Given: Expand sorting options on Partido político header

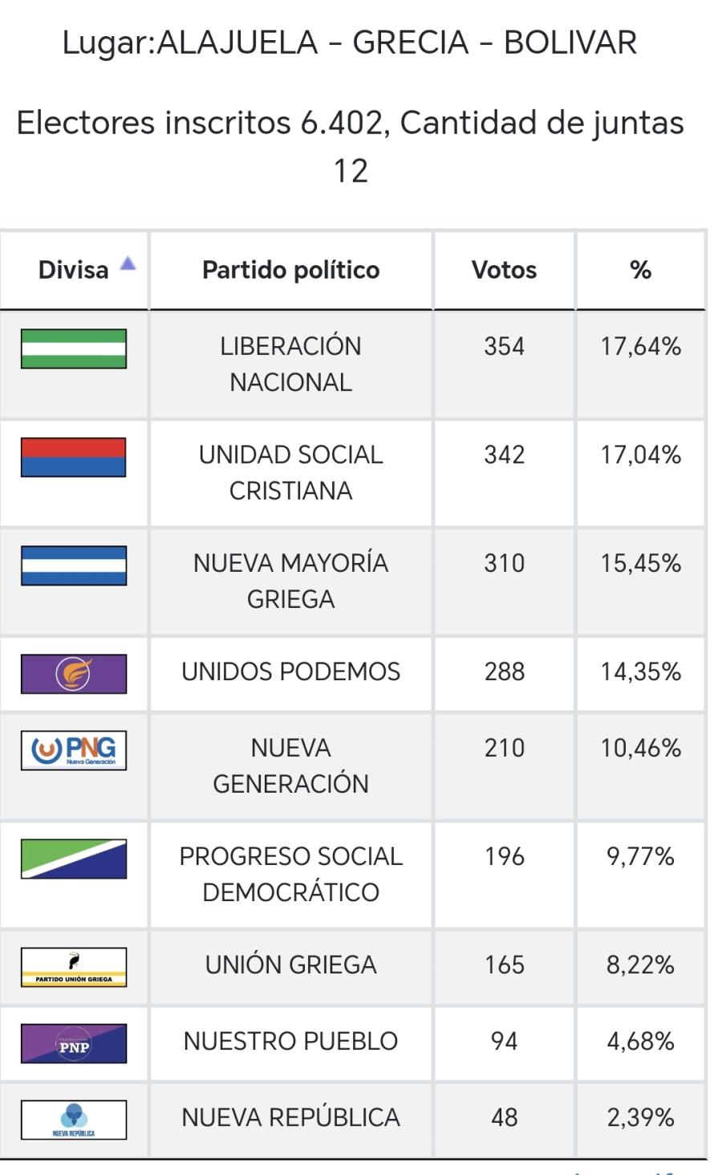Looking at the screenshot, I should tap(290, 270).
